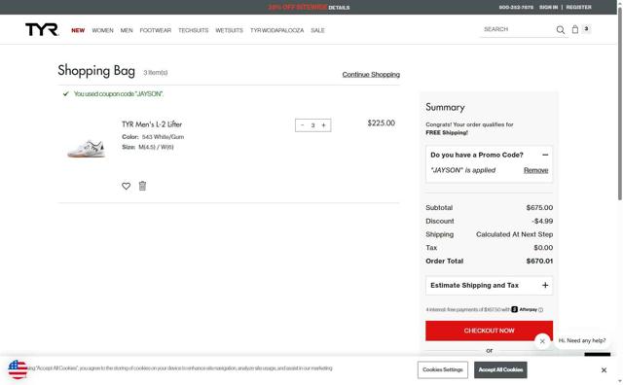
Task: Click SIGN IN link
Action: pyautogui.click(x=548, y=7)
